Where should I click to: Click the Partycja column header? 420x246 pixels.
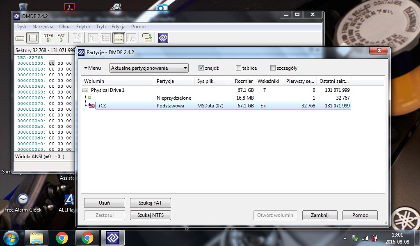(174, 81)
